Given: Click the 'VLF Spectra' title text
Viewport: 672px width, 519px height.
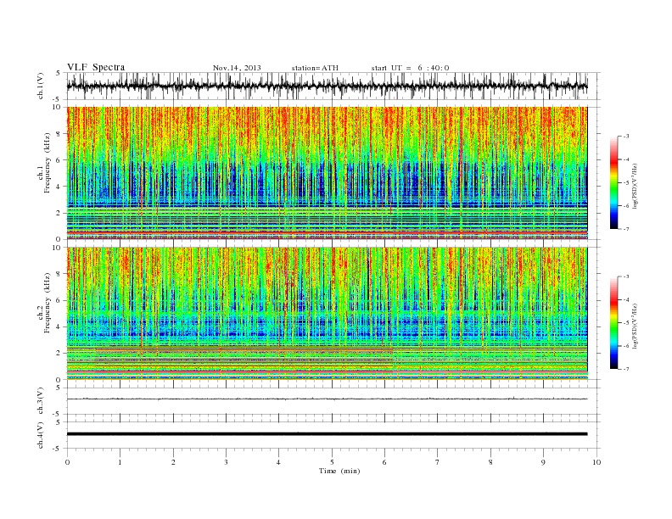Looking at the screenshot, I should (96, 67).
